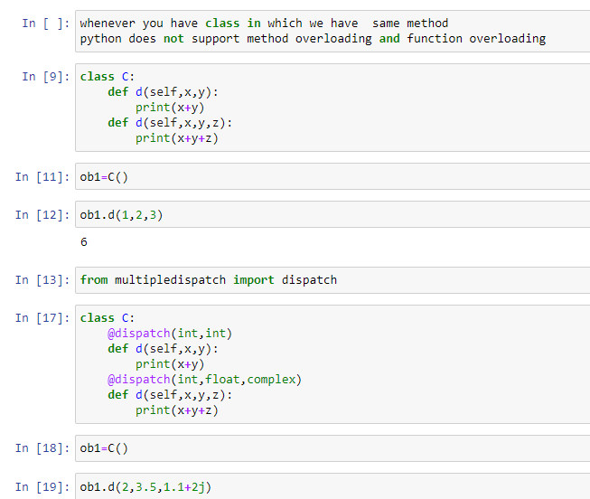Image resolution: width=590 pixels, height=499 pixels.
Task: Click the In [9]: prompt label
Action: [46, 77]
